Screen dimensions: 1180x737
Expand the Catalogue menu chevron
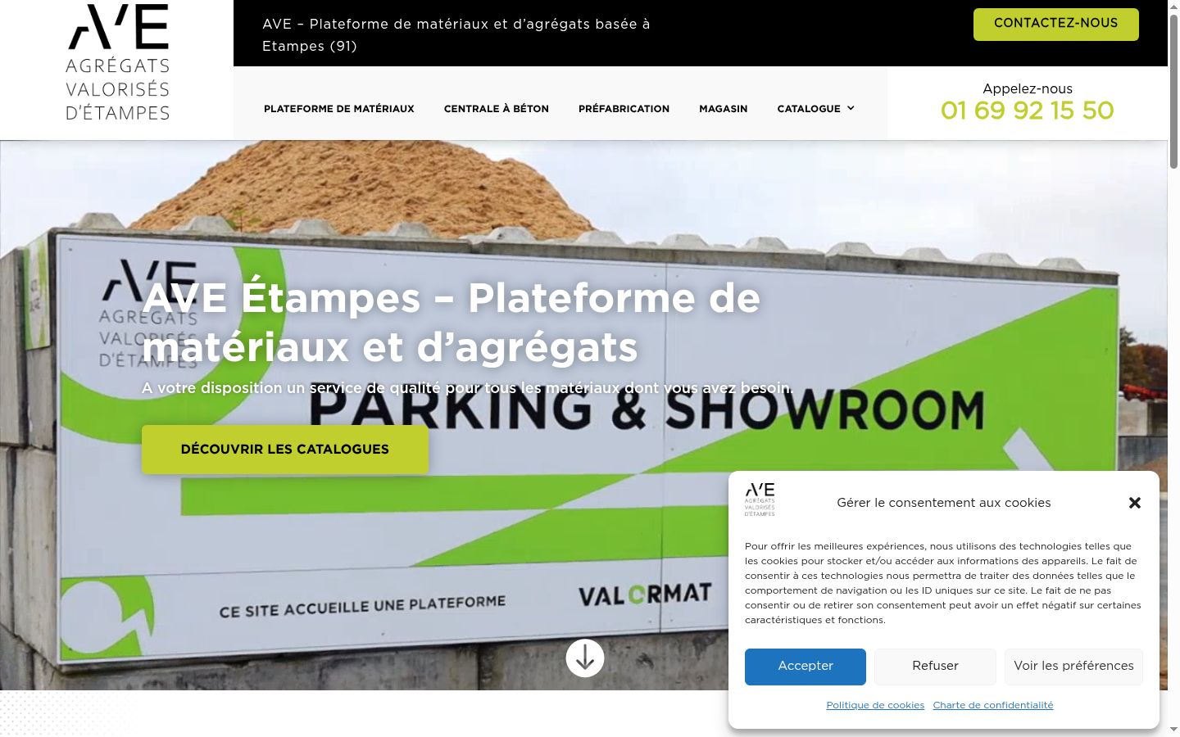pos(851,108)
